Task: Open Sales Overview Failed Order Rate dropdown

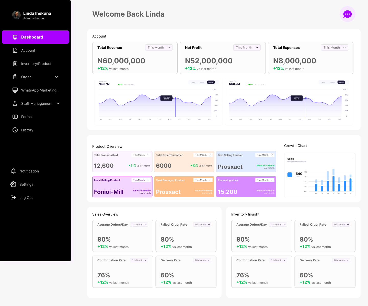Action: pos(202,225)
